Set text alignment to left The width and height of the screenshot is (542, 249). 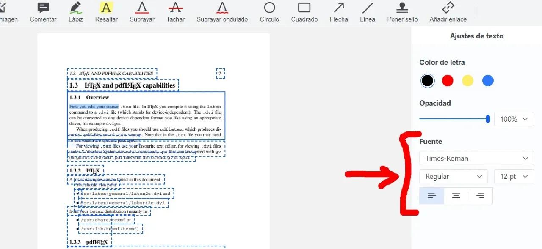431,196
